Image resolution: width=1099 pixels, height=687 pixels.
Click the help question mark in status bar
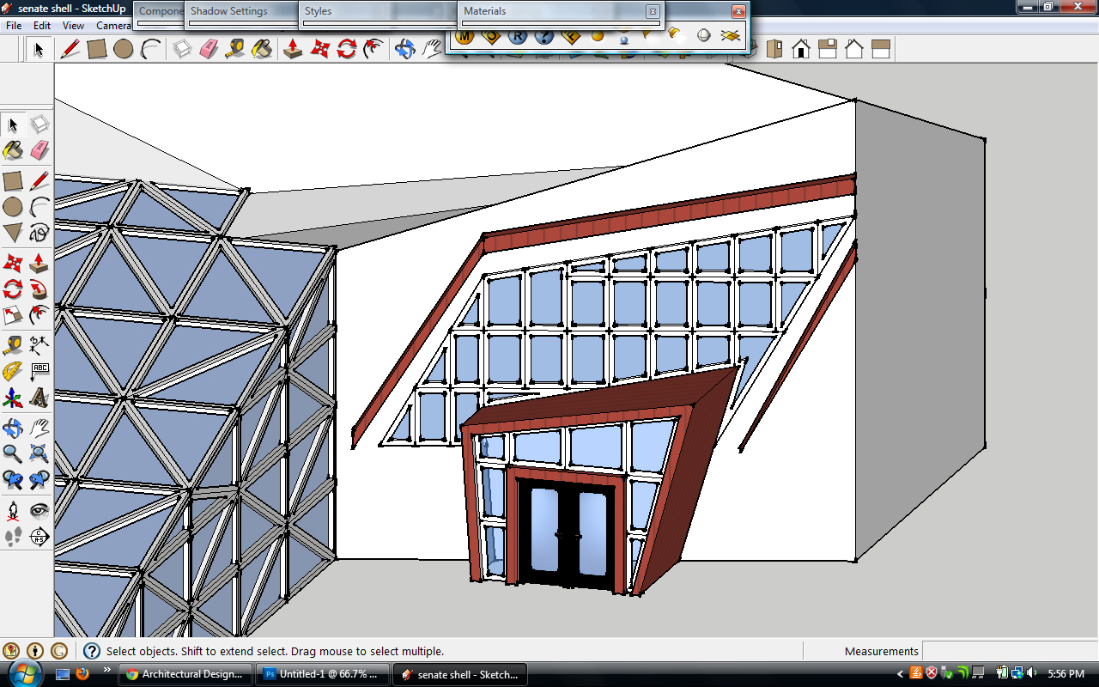[x=90, y=650]
